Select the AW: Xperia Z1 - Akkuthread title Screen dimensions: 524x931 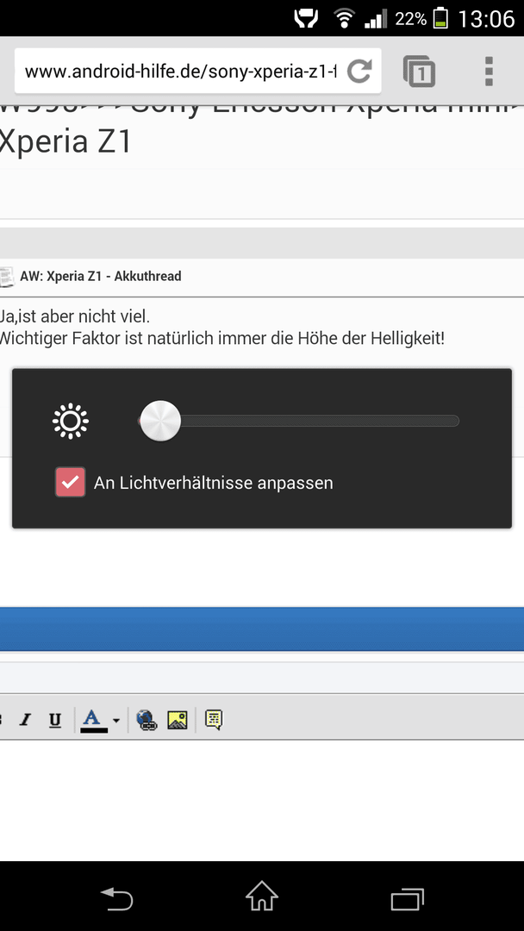(100, 276)
